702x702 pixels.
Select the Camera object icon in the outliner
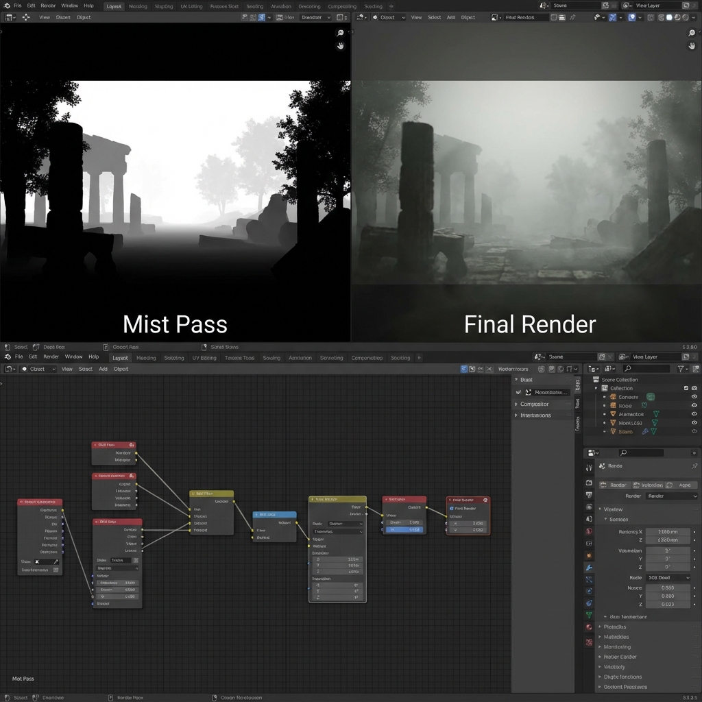(x=612, y=397)
